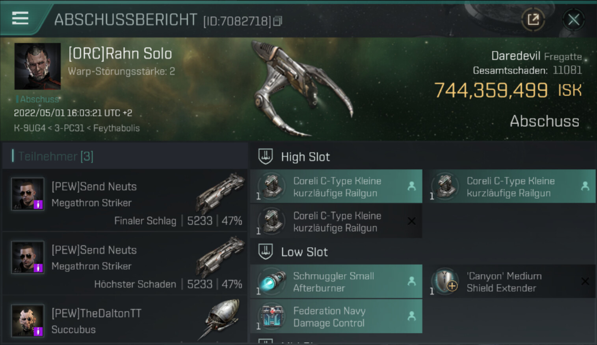
Task: Copy the kill report ID
Action: coord(278,21)
